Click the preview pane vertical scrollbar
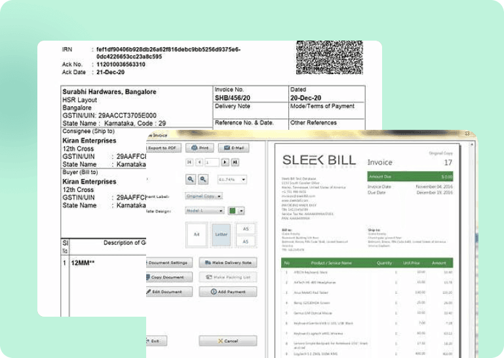 (471, 251)
